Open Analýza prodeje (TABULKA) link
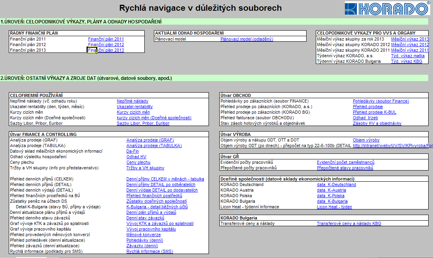 click(154, 145)
